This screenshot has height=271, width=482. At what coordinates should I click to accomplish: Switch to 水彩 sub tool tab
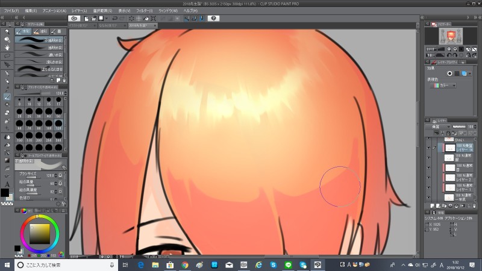23,31
